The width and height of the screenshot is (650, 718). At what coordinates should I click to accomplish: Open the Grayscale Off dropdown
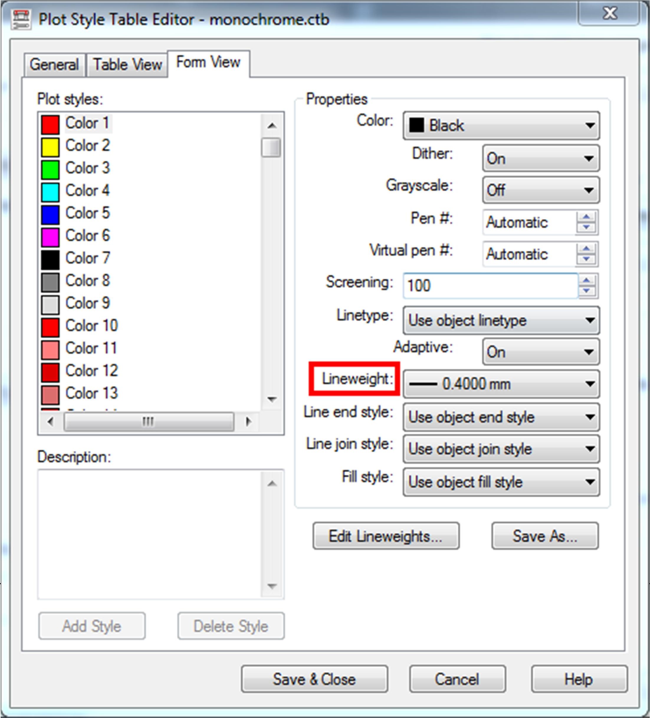click(541, 190)
